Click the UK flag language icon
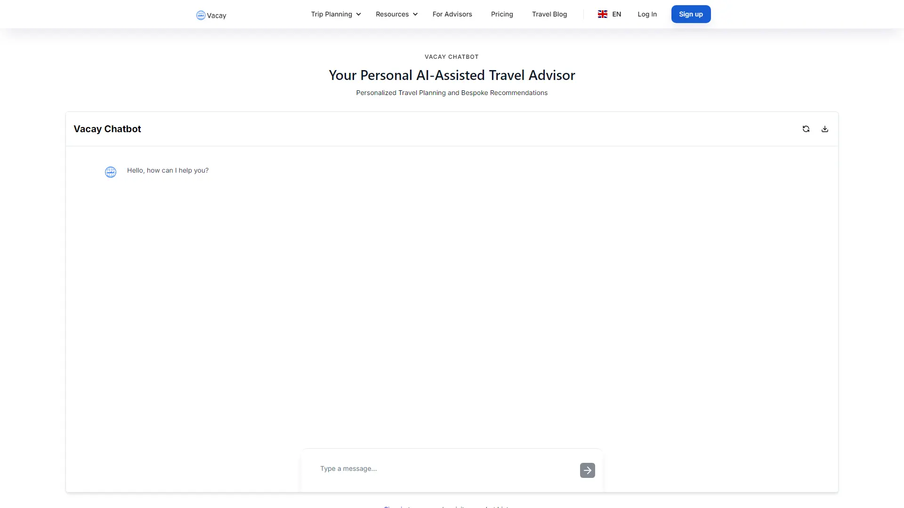 pyautogui.click(x=602, y=14)
